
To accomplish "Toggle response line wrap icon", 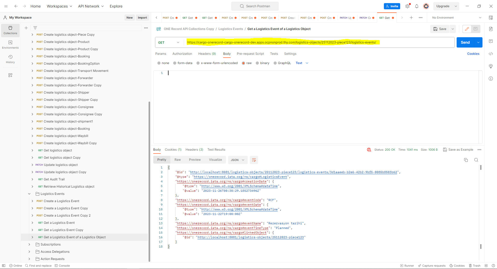I will pyautogui.click(x=254, y=160).
